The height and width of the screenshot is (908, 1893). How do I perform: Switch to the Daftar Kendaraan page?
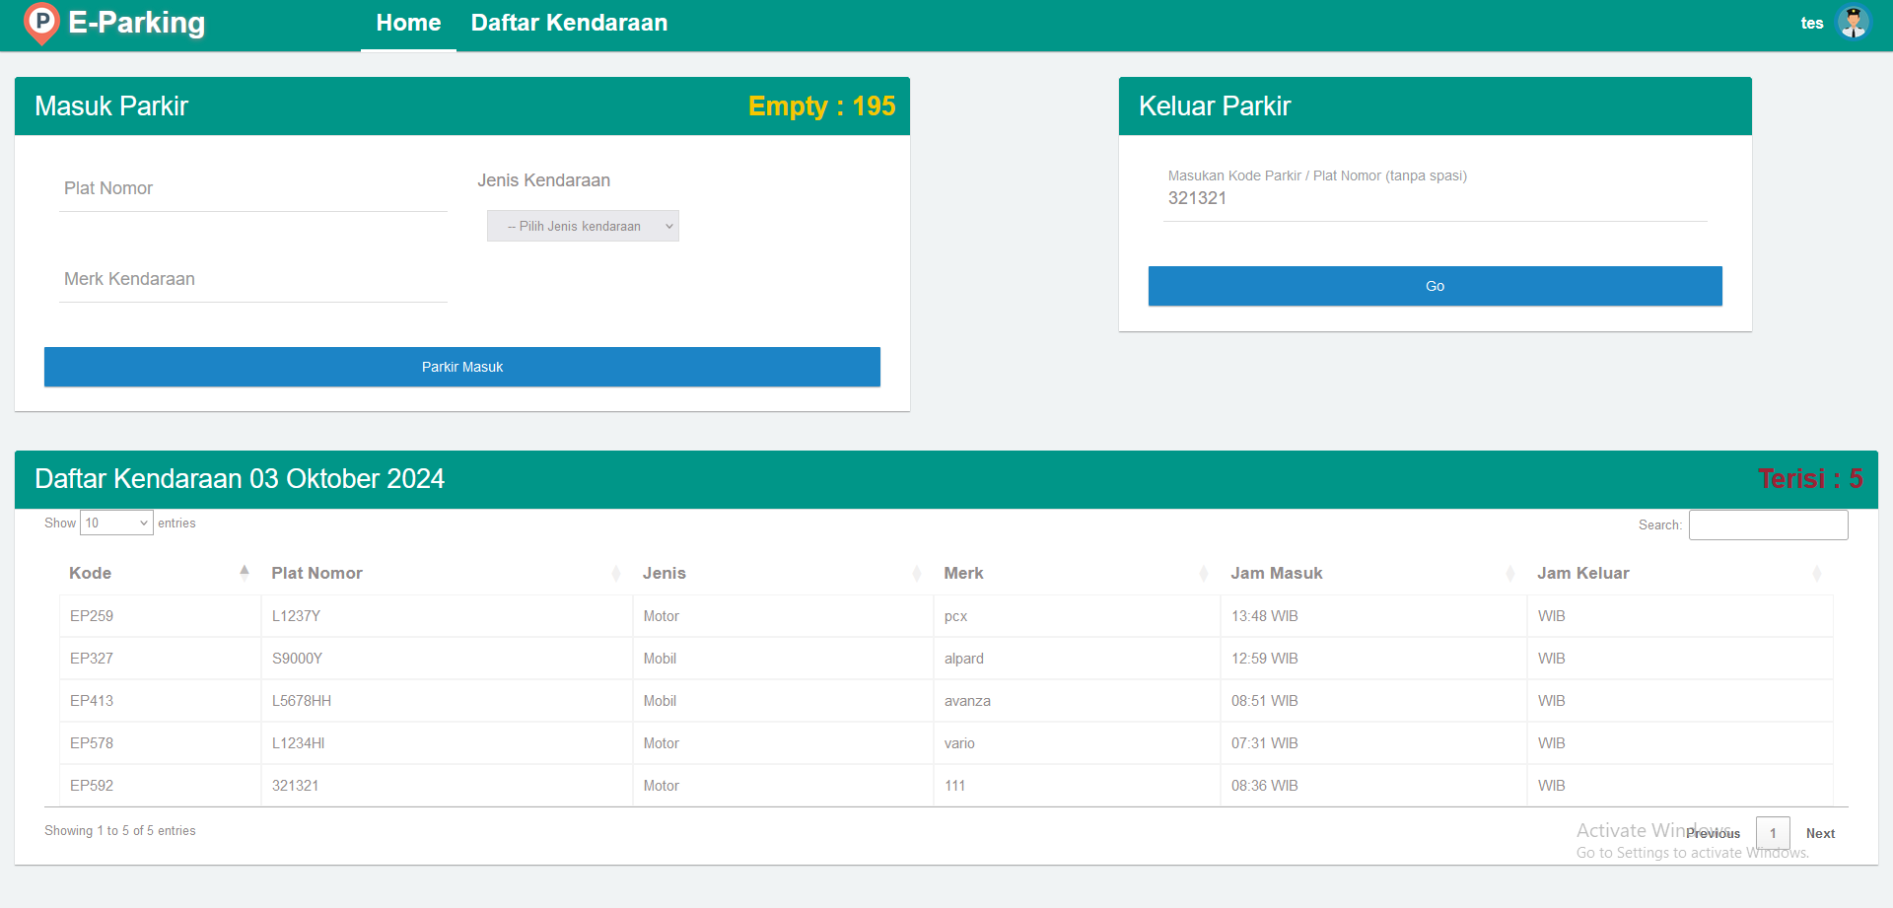tap(569, 23)
